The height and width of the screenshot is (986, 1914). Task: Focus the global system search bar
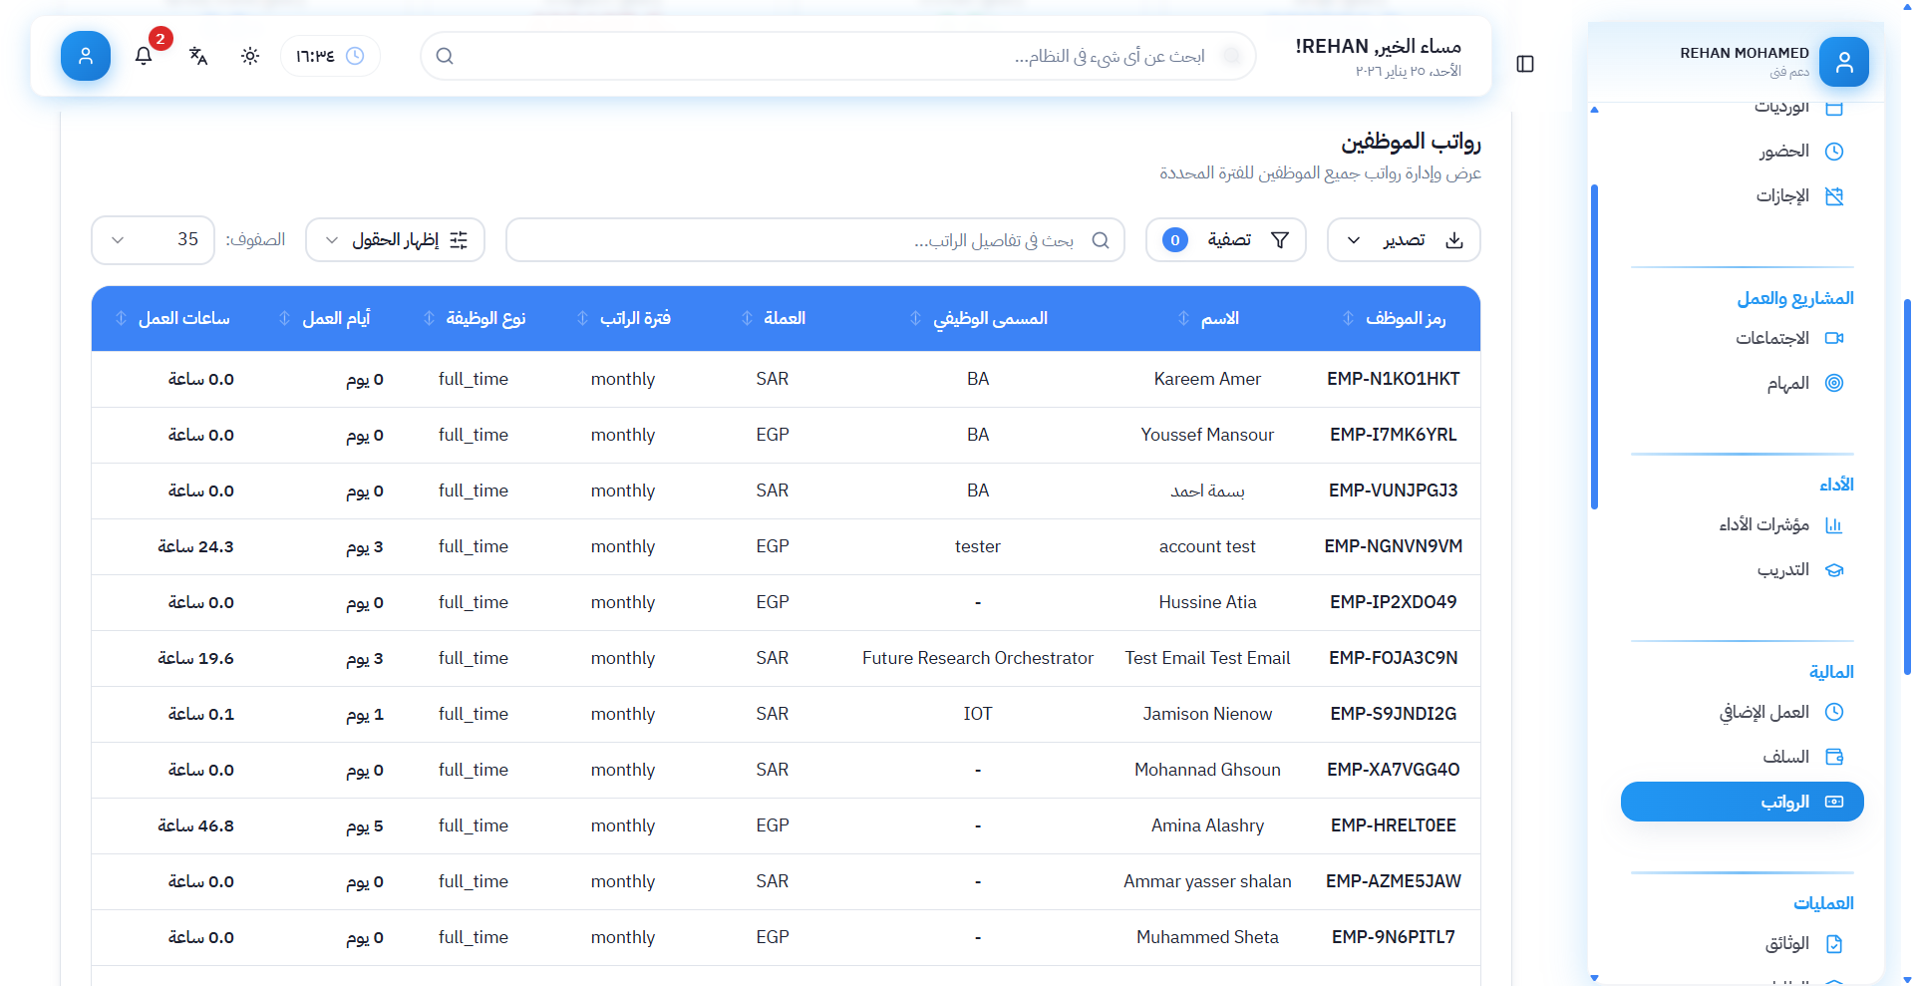tap(837, 56)
